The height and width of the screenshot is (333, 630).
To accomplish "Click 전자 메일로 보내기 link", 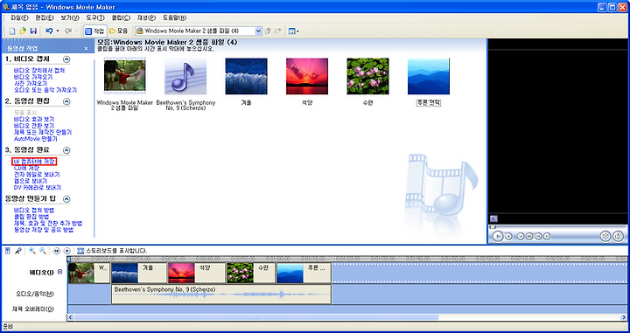I will [37, 175].
